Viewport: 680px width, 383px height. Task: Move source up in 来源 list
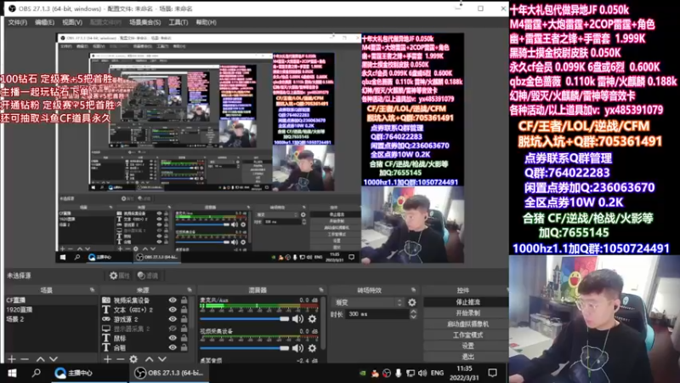pyautogui.click(x=149, y=359)
